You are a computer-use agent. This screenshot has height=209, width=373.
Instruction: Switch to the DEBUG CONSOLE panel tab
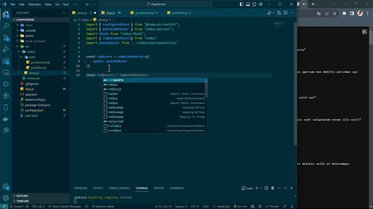point(119,188)
